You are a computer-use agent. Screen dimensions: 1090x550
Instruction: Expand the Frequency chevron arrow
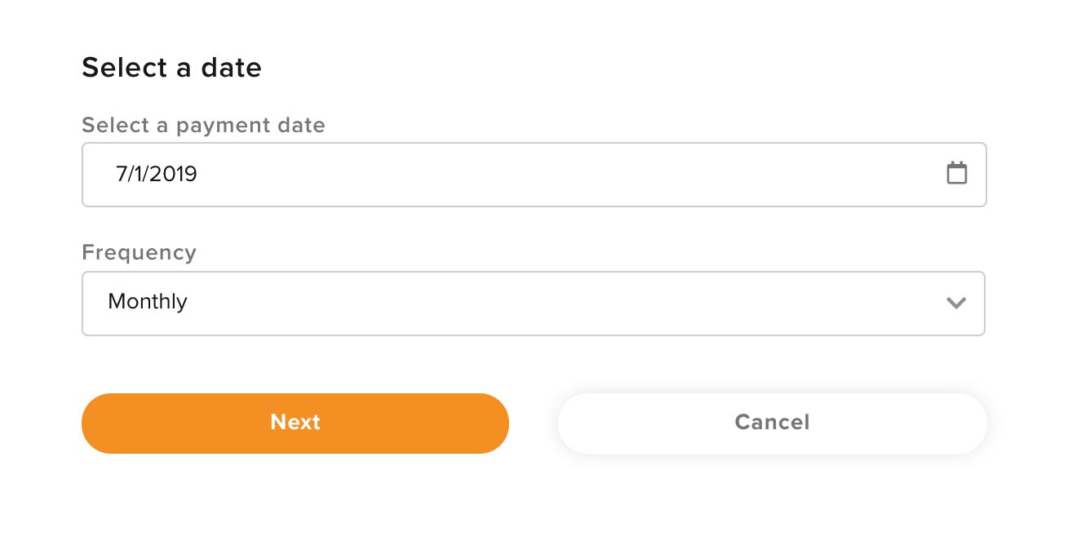956,303
